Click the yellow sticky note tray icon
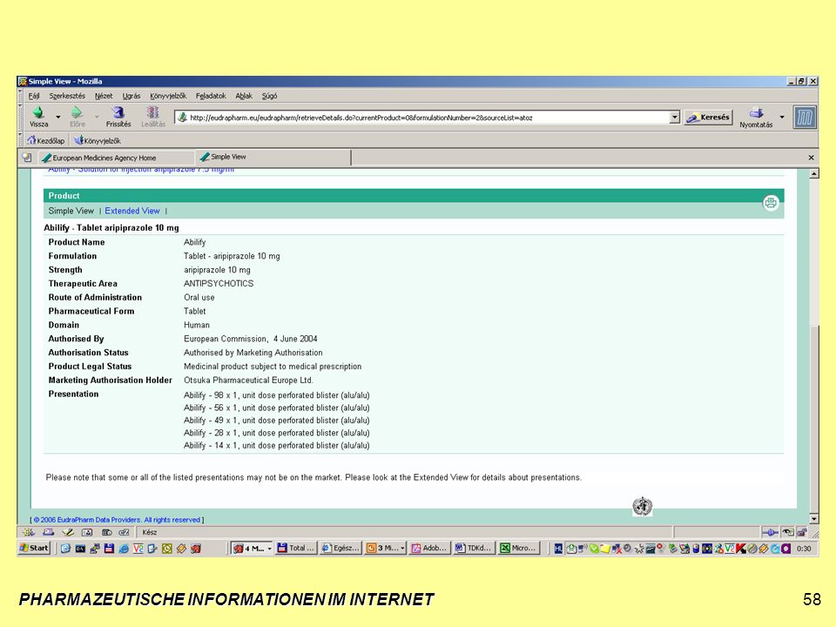 pos(604,548)
